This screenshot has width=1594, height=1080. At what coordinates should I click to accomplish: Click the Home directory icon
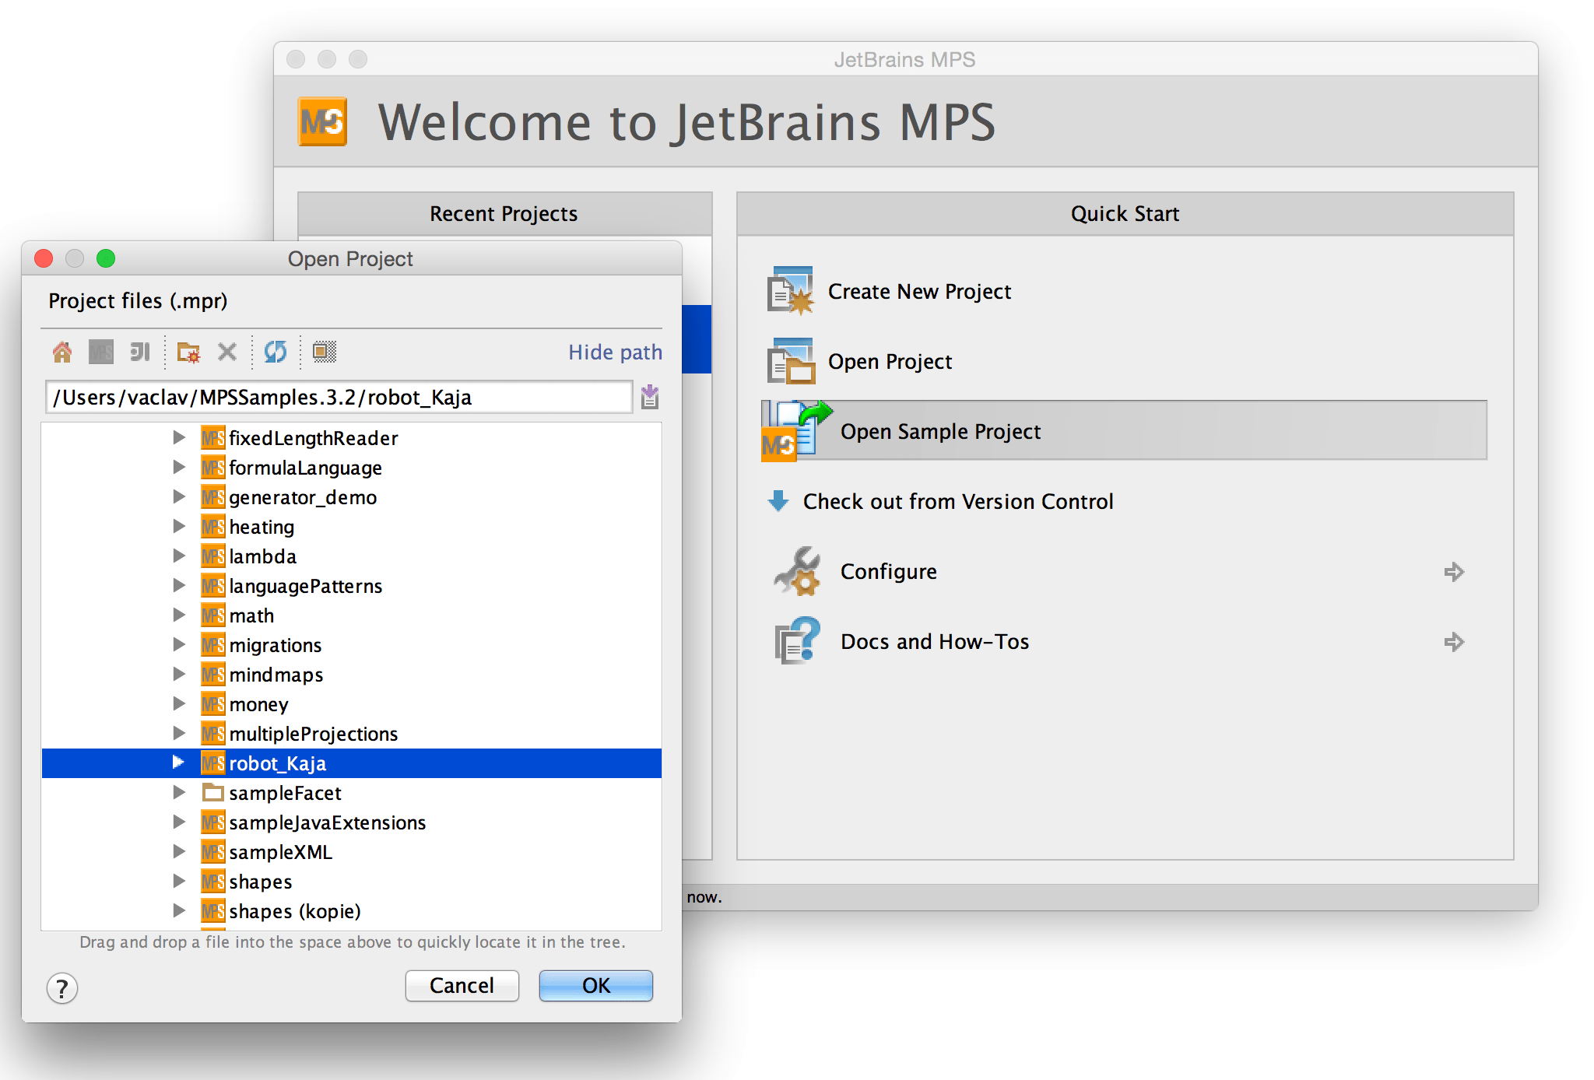[x=62, y=352]
